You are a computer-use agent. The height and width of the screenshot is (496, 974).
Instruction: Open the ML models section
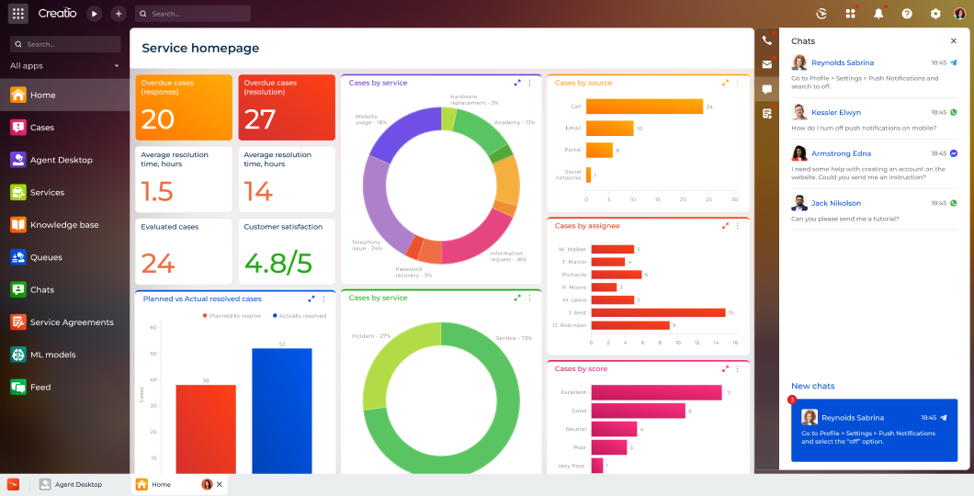[x=53, y=355]
